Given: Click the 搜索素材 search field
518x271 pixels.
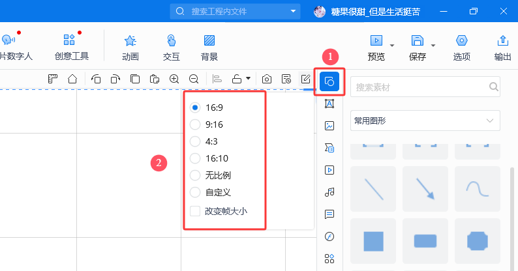Looking at the screenshot, I should 419,87.
